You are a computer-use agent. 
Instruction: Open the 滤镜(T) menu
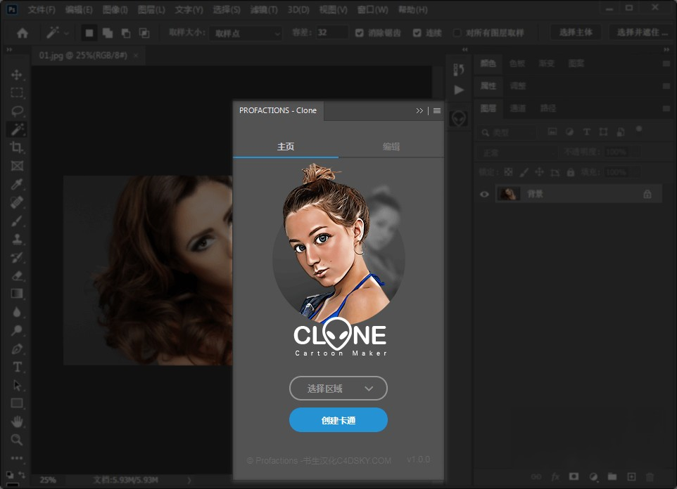click(264, 10)
